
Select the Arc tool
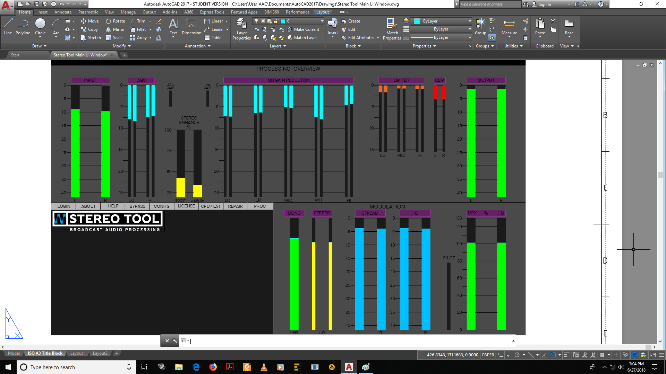coord(56,27)
